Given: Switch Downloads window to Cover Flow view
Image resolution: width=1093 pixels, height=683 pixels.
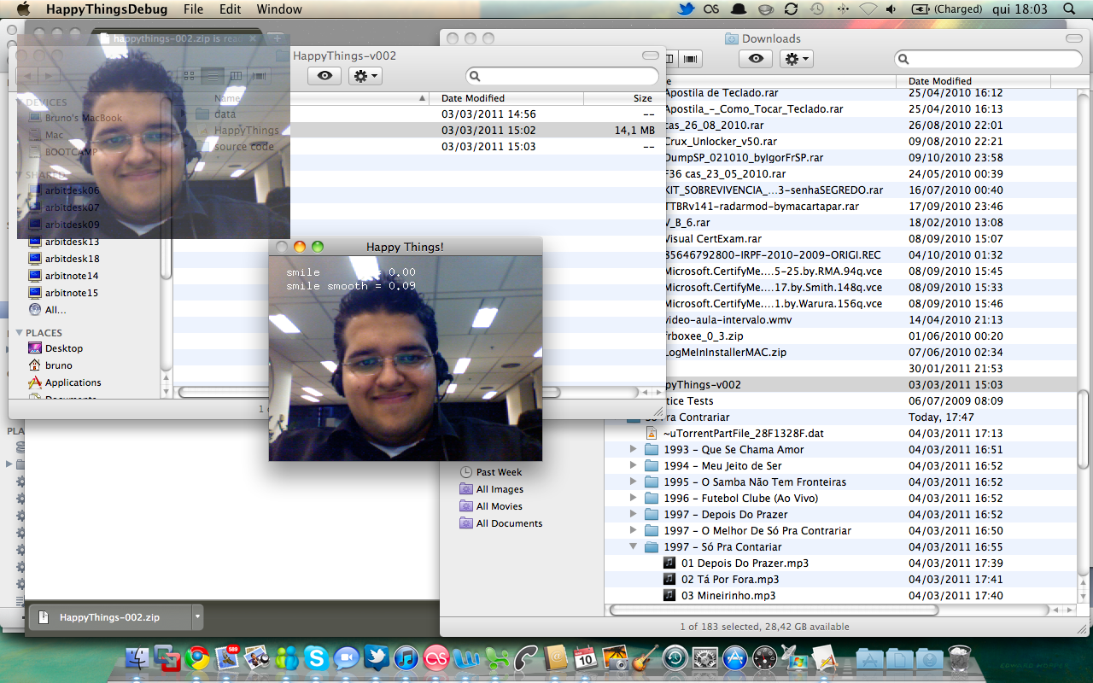Looking at the screenshot, I should coord(691,59).
